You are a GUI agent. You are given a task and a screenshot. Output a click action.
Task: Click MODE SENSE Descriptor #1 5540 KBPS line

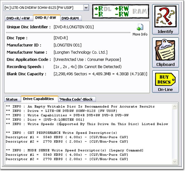tap(67, 155)
